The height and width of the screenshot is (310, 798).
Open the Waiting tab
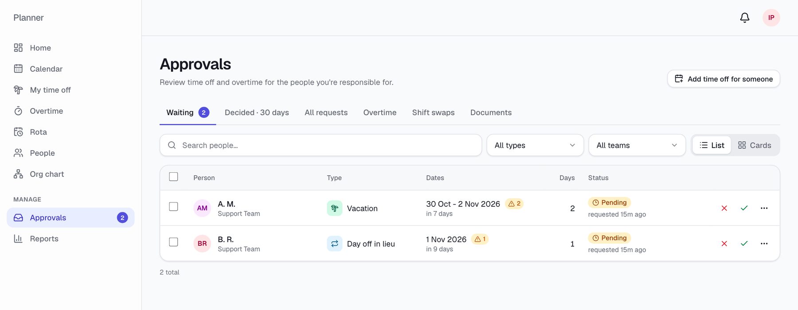pyautogui.click(x=188, y=112)
